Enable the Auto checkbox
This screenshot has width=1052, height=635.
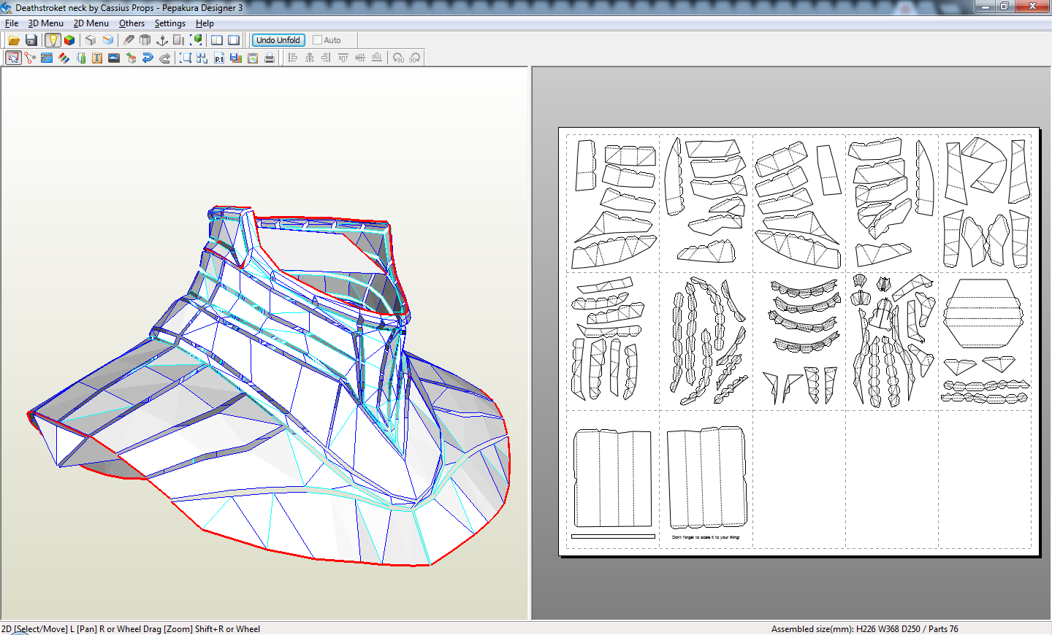pyautogui.click(x=317, y=40)
